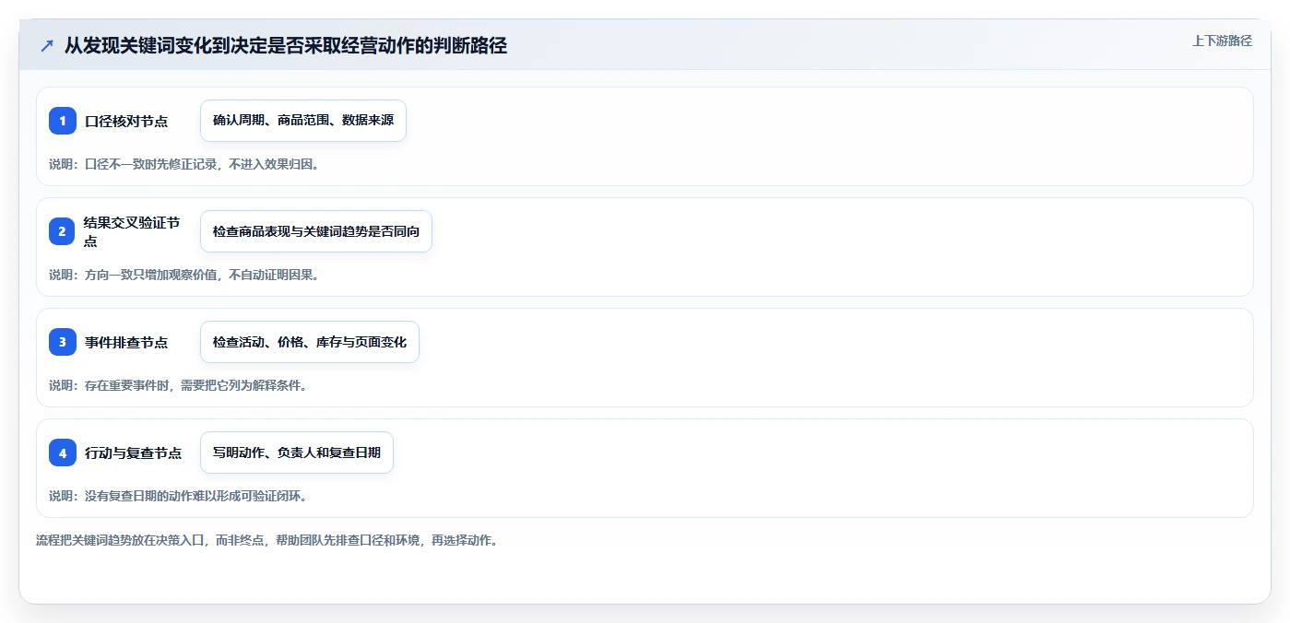1290x623 pixels.
Task: Select the 检查活动、价格、库存与页面变化 chip
Action: coord(310,342)
